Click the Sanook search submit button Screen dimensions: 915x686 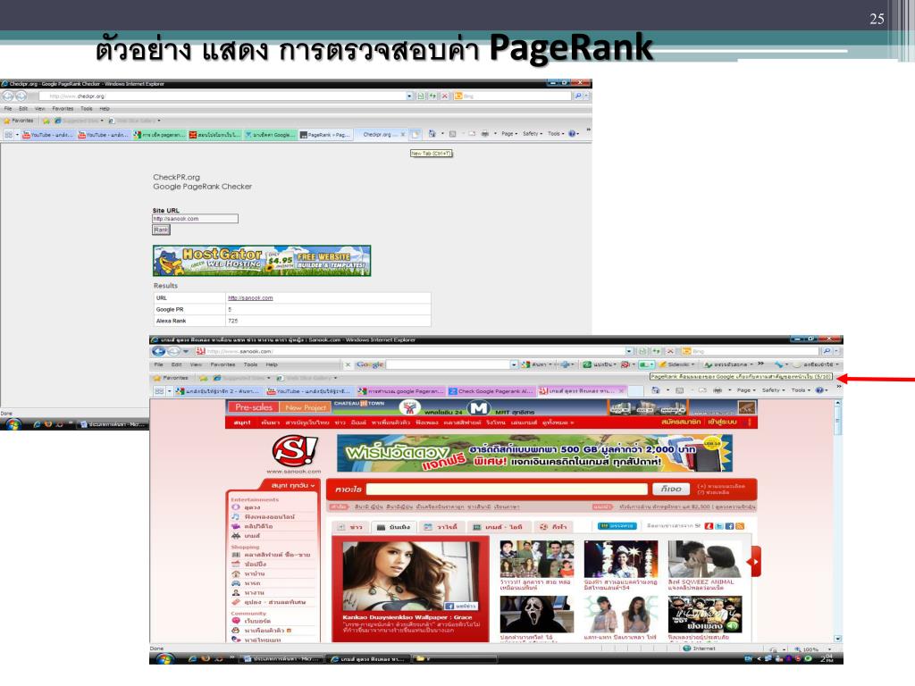point(671,489)
